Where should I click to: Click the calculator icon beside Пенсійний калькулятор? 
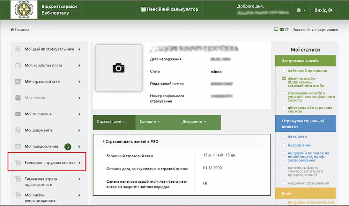tap(143, 9)
